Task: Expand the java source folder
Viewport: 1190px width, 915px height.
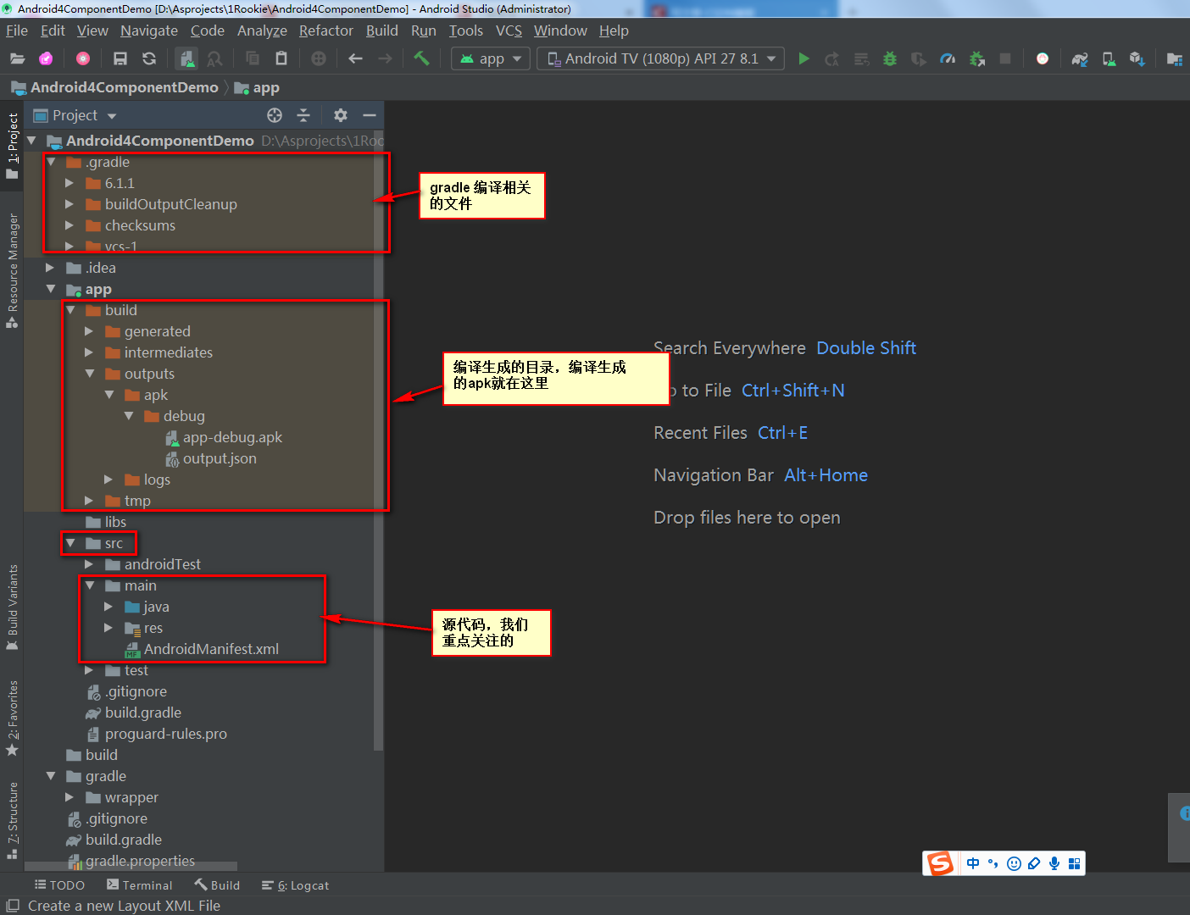Action: 108,607
